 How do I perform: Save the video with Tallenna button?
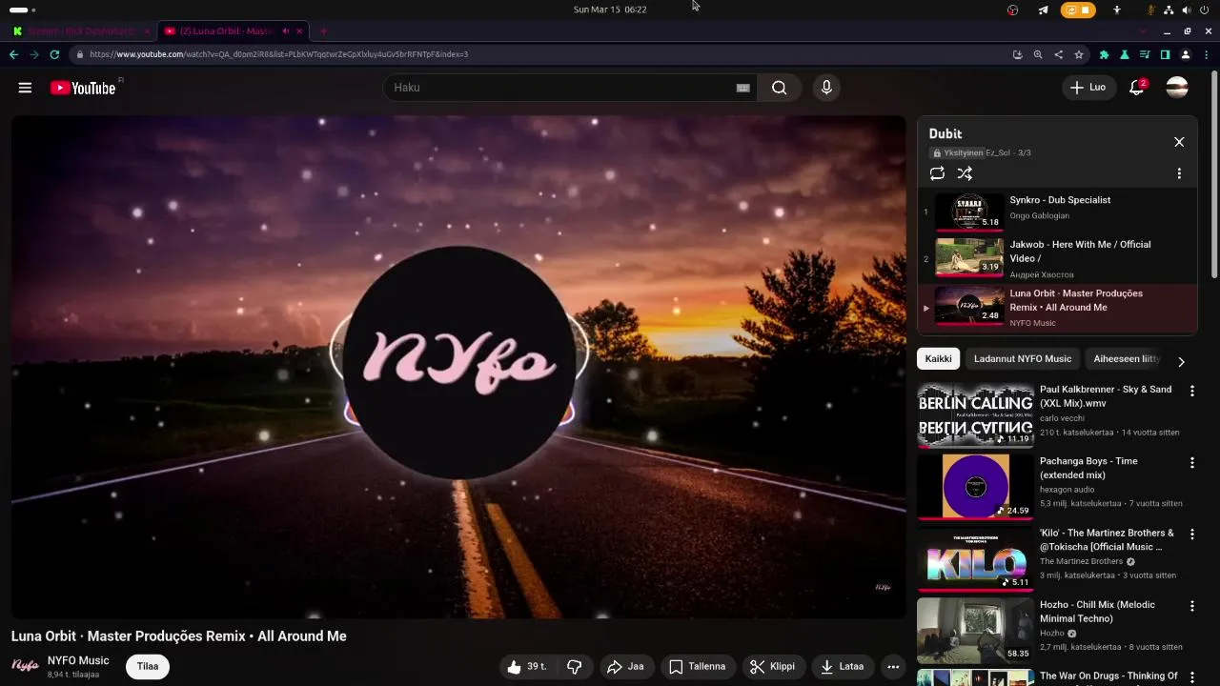697,667
